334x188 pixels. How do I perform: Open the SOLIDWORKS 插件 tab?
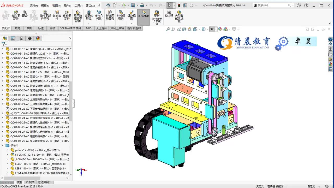(x=71, y=28)
